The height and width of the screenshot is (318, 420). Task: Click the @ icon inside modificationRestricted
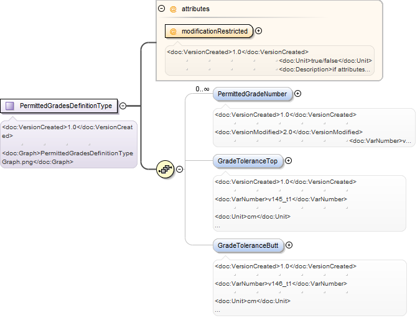[174, 32]
